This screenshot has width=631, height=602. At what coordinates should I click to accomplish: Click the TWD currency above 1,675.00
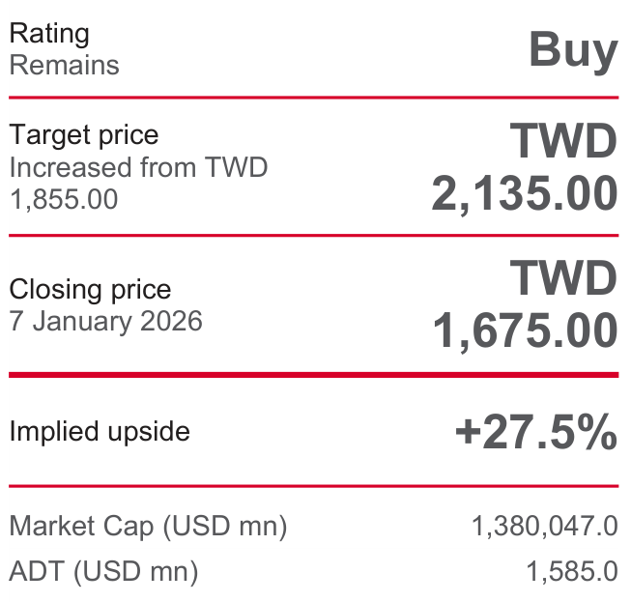tap(563, 280)
